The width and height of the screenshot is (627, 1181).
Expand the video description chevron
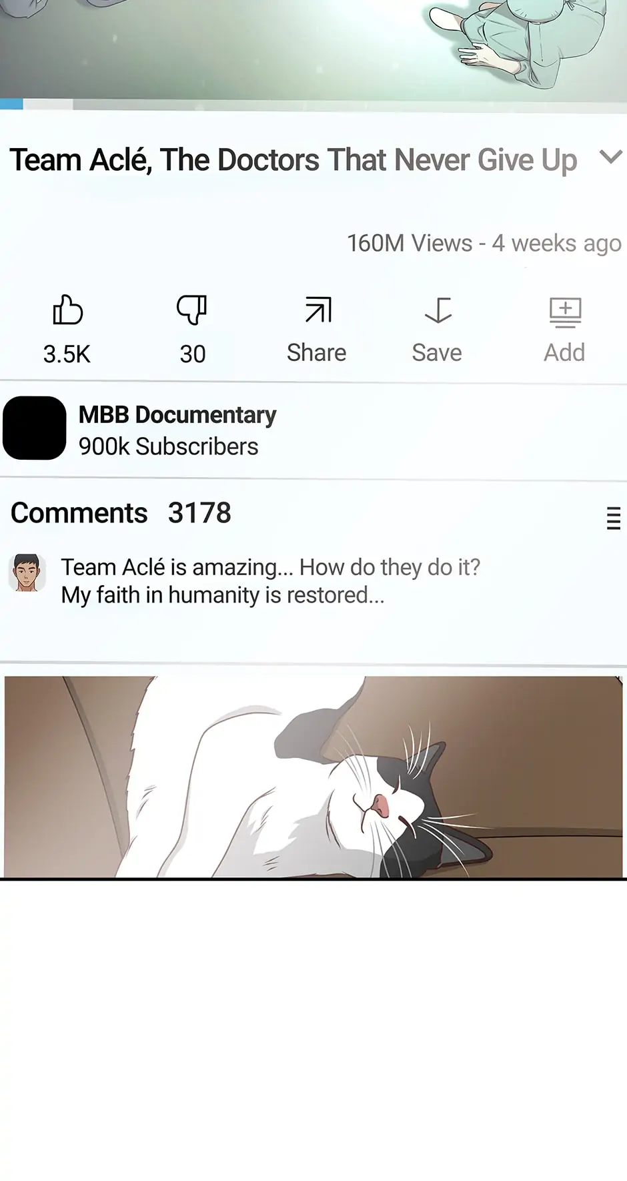coord(611,157)
